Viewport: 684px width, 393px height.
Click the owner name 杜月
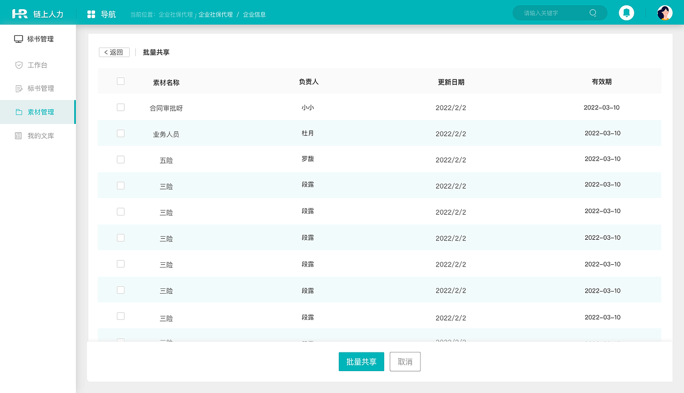point(308,133)
